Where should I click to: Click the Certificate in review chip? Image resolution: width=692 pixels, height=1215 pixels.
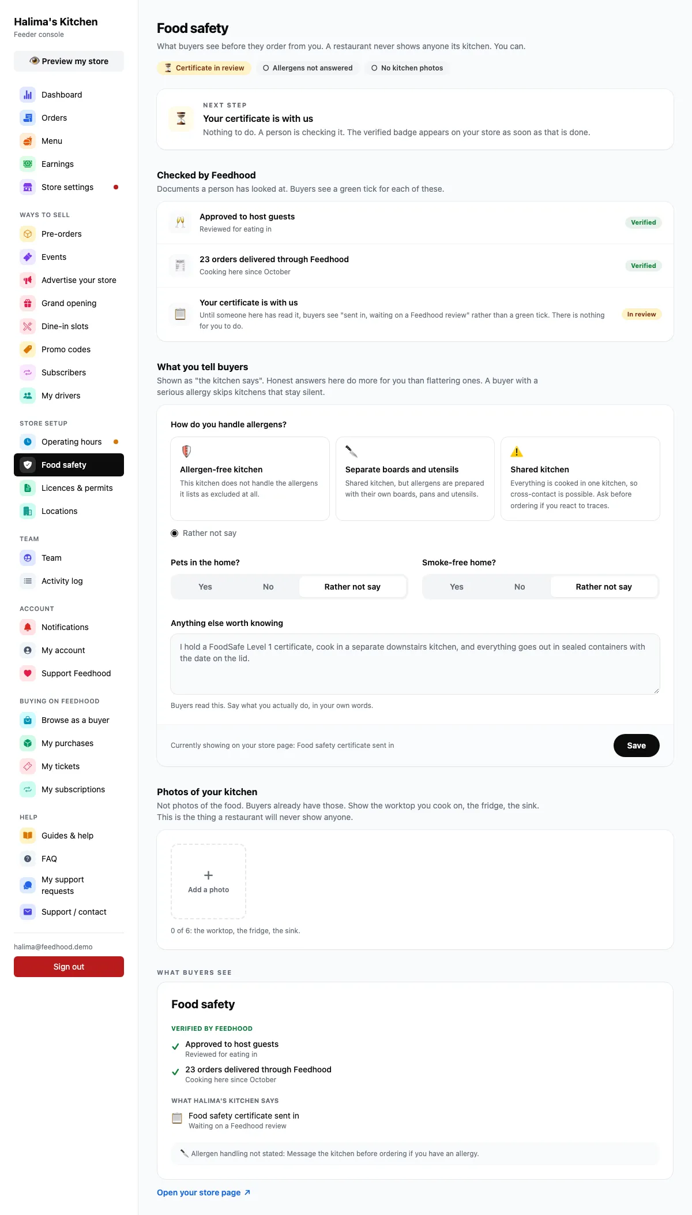204,68
